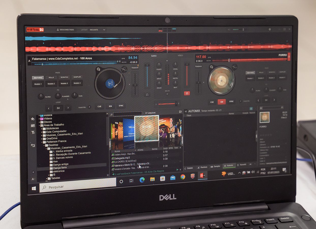Click the filter funnel icon in sidebar
Viewport: 316px width, 229px height.
[x=33, y=133]
